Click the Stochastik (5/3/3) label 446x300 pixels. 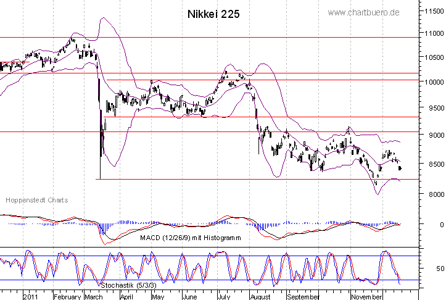tap(128, 285)
